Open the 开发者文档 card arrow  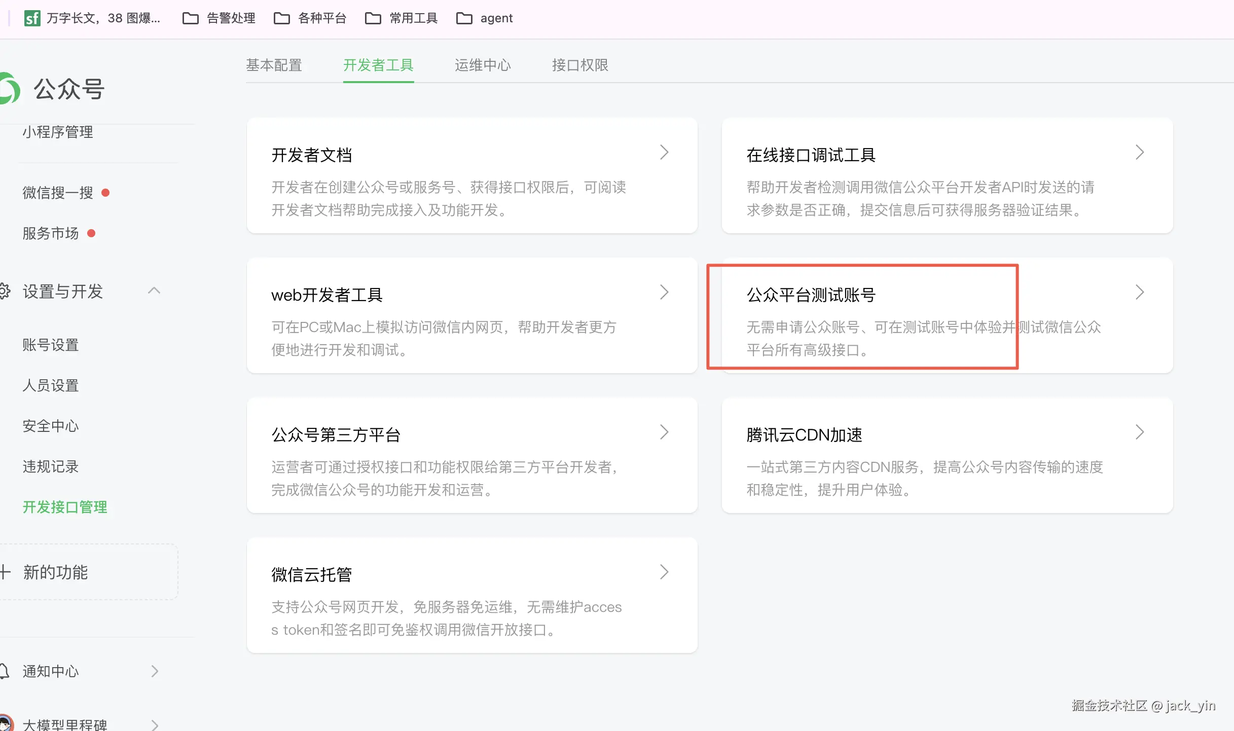point(664,152)
